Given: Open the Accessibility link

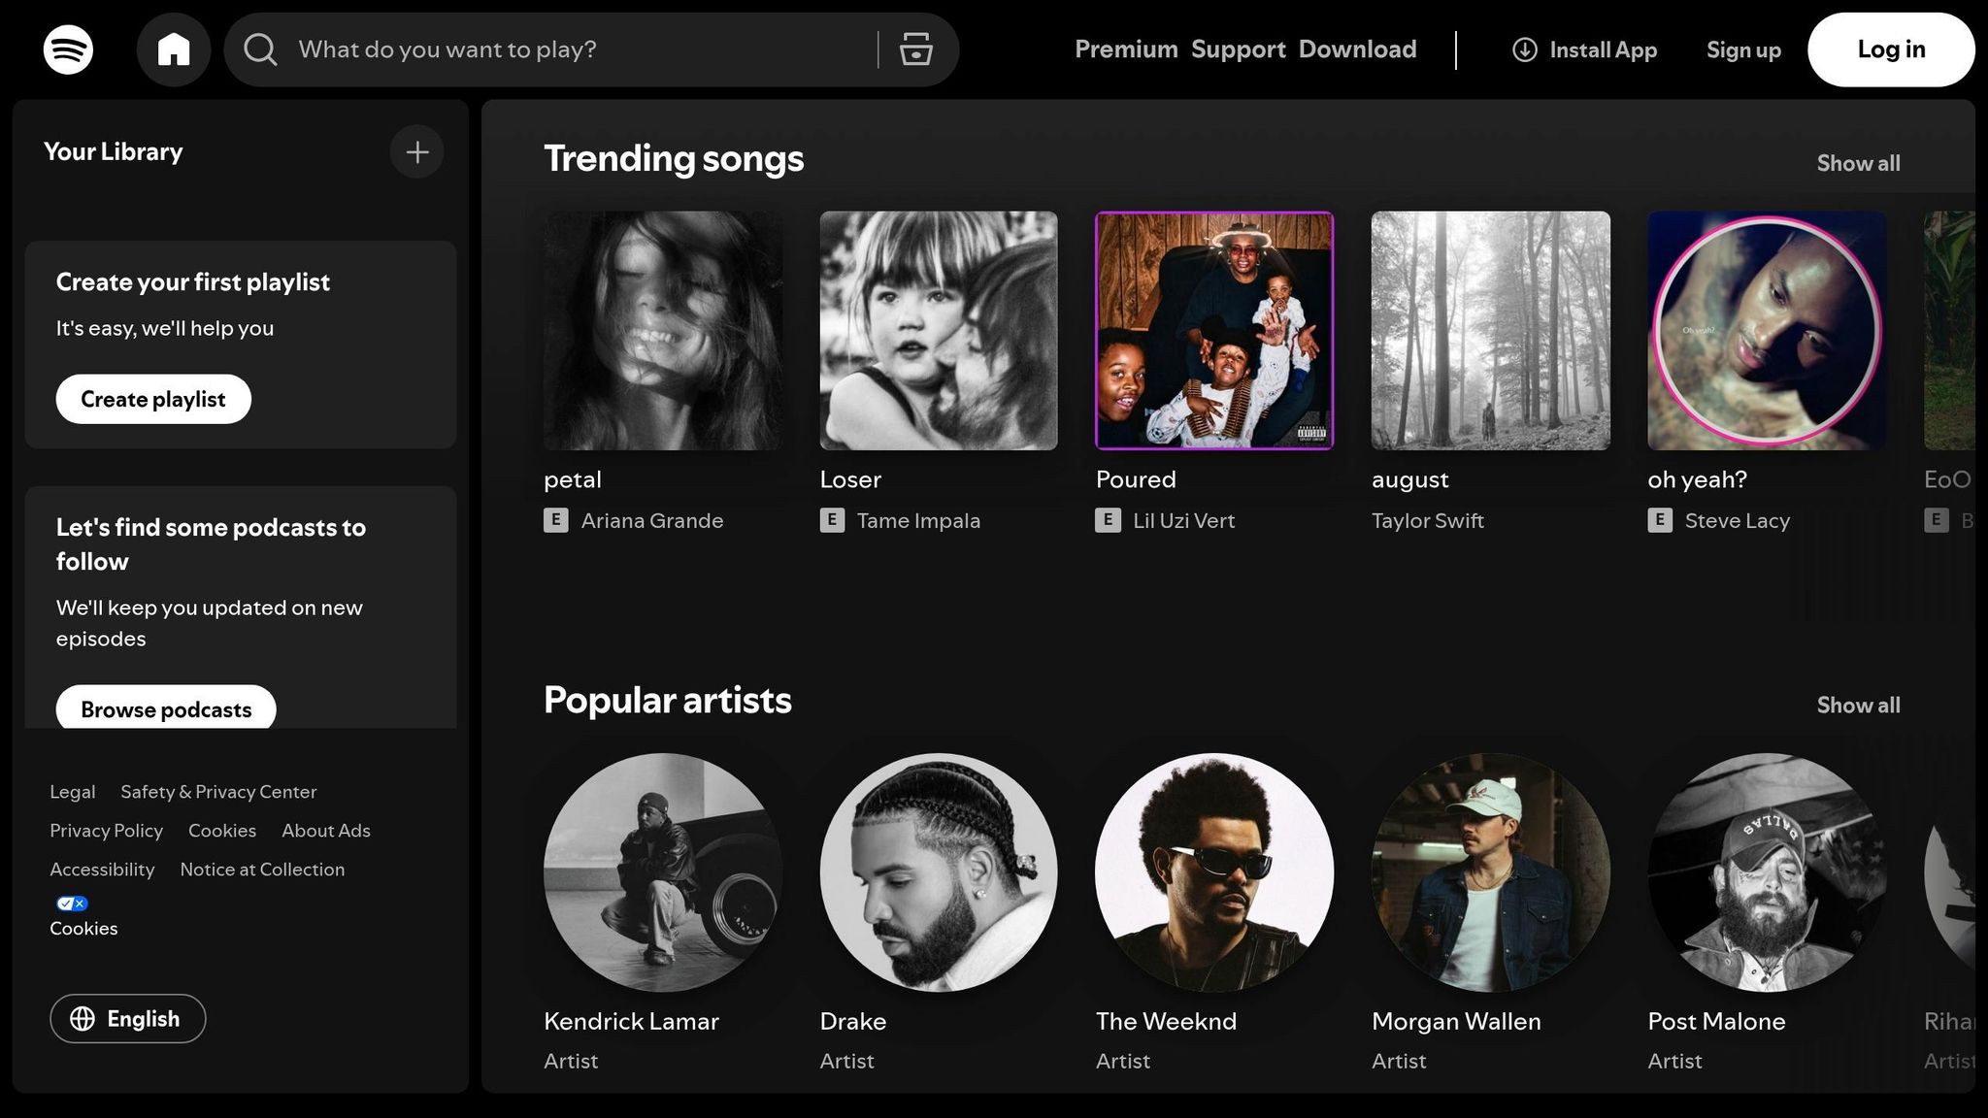Looking at the screenshot, I should pos(102,870).
